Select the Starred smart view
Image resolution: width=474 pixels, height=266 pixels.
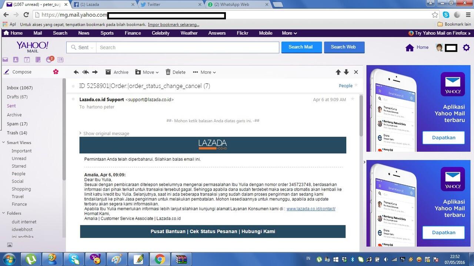click(19, 166)
